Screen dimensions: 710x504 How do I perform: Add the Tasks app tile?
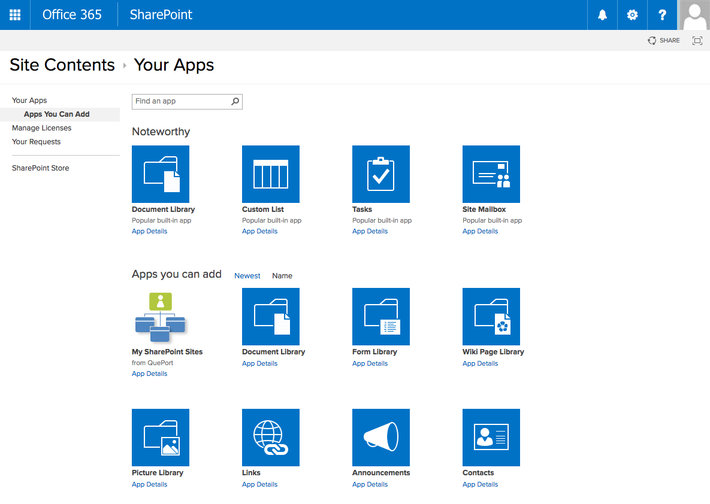pyautogui.click(x=381, y=174)
